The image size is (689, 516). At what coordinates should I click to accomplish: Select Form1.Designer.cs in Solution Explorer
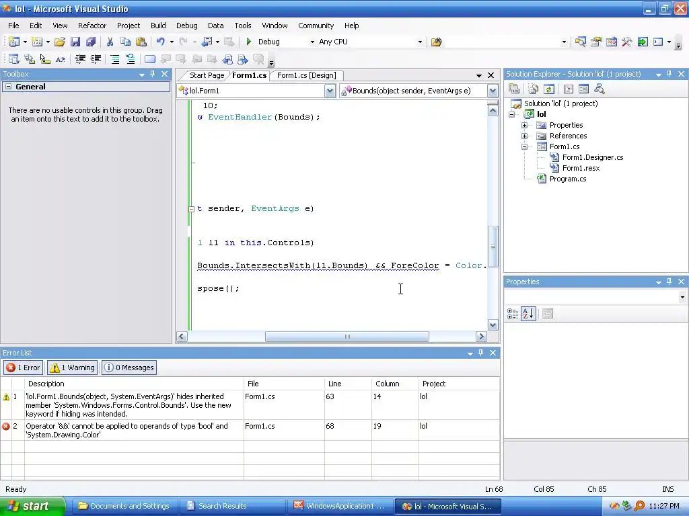coord(592,157)
